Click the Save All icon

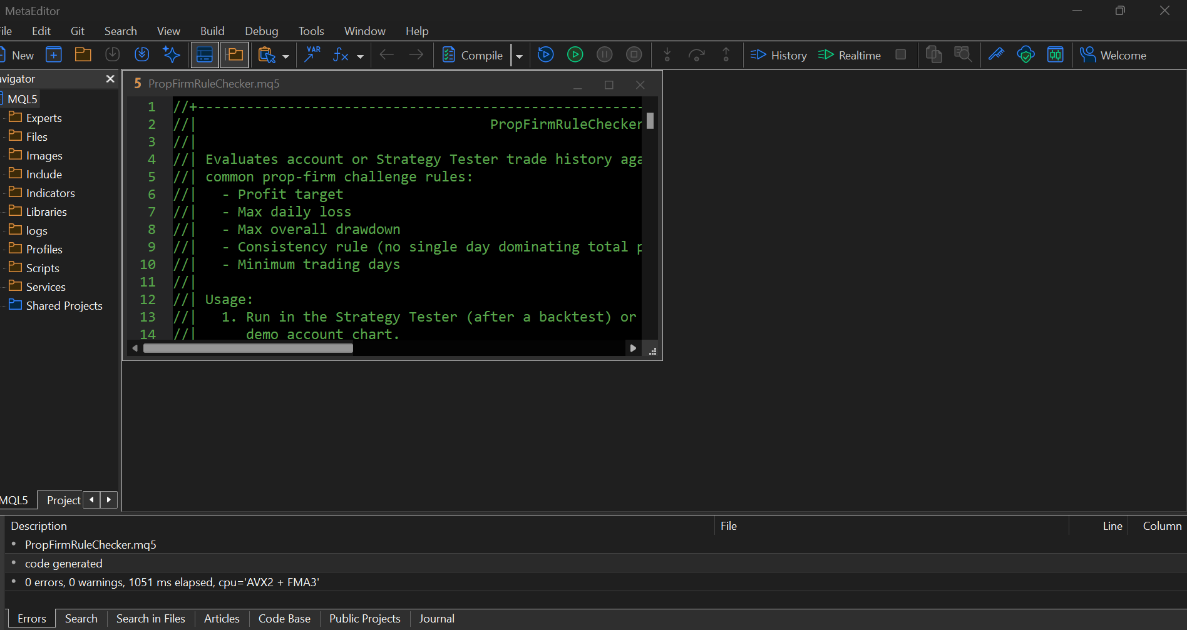142,55
